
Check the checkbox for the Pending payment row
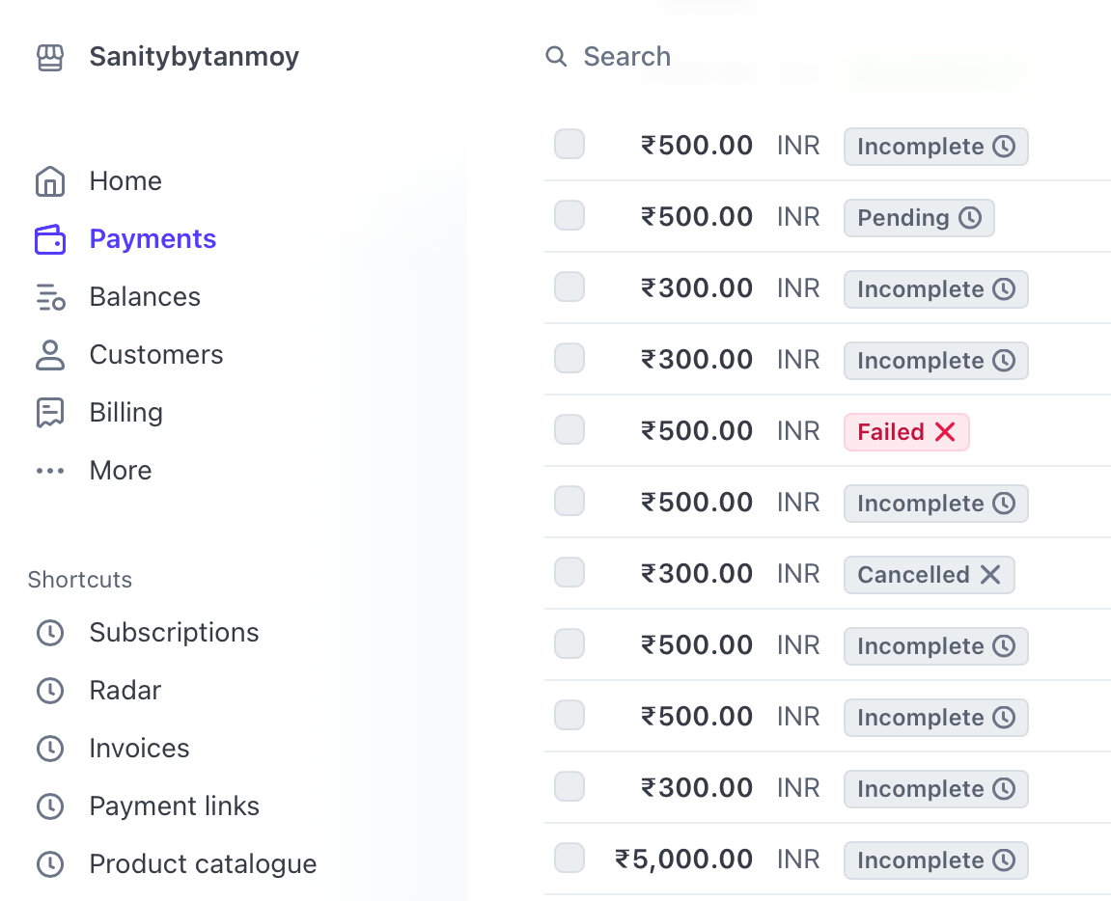[569, 216]
